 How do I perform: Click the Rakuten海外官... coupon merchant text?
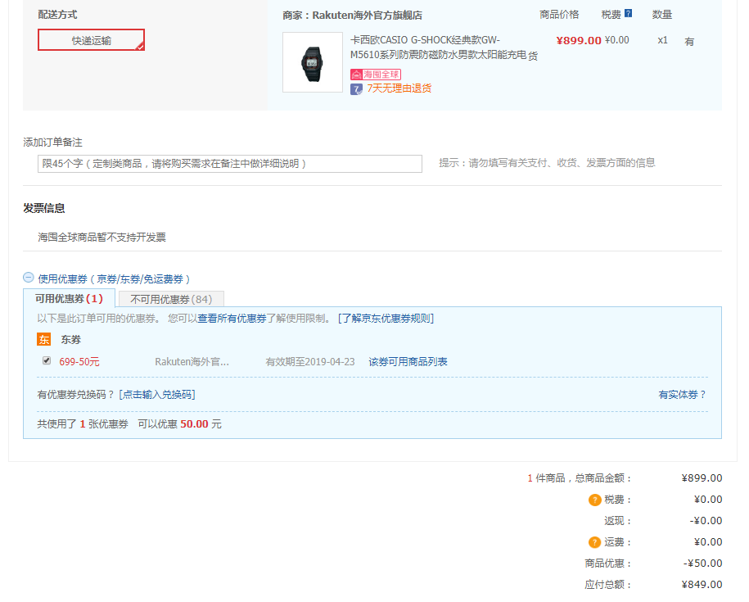pos(192,362)
